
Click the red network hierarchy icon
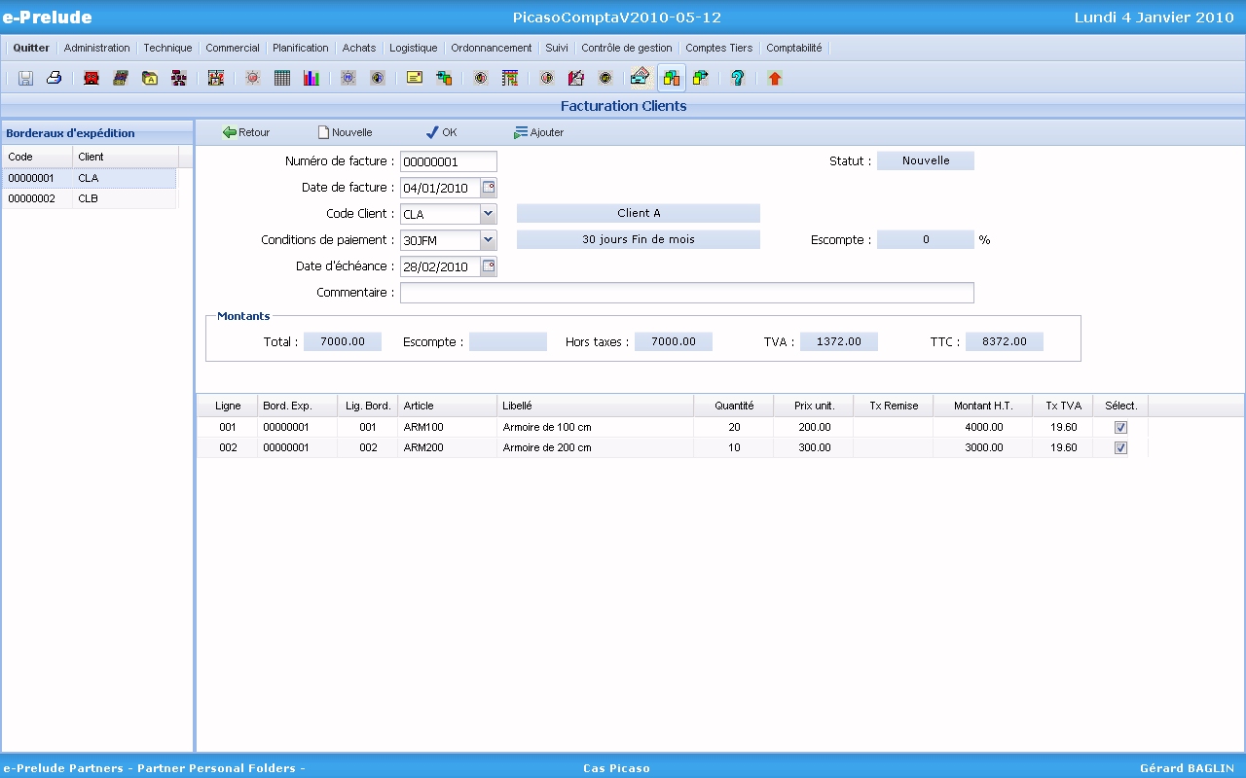(179, 78)
